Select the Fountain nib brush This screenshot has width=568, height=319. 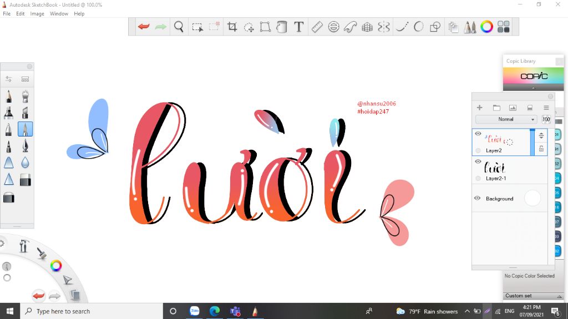tap(25, 146)
